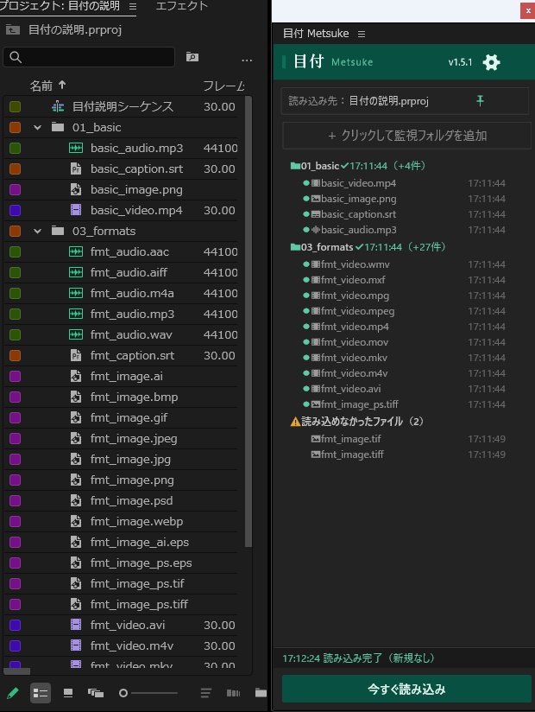
Task: Open the sort icons menu button
Action: pyautogui.click(x=206, y=693)
